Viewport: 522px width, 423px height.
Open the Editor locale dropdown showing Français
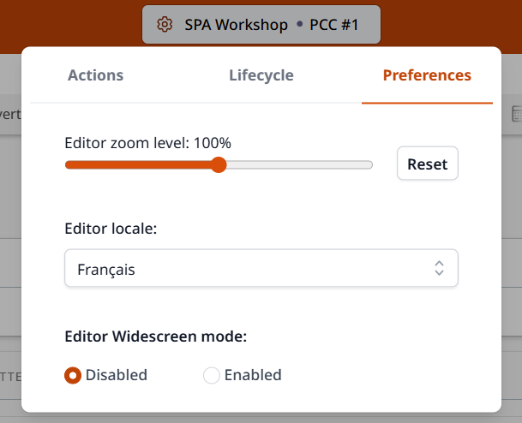coord(261,268)
